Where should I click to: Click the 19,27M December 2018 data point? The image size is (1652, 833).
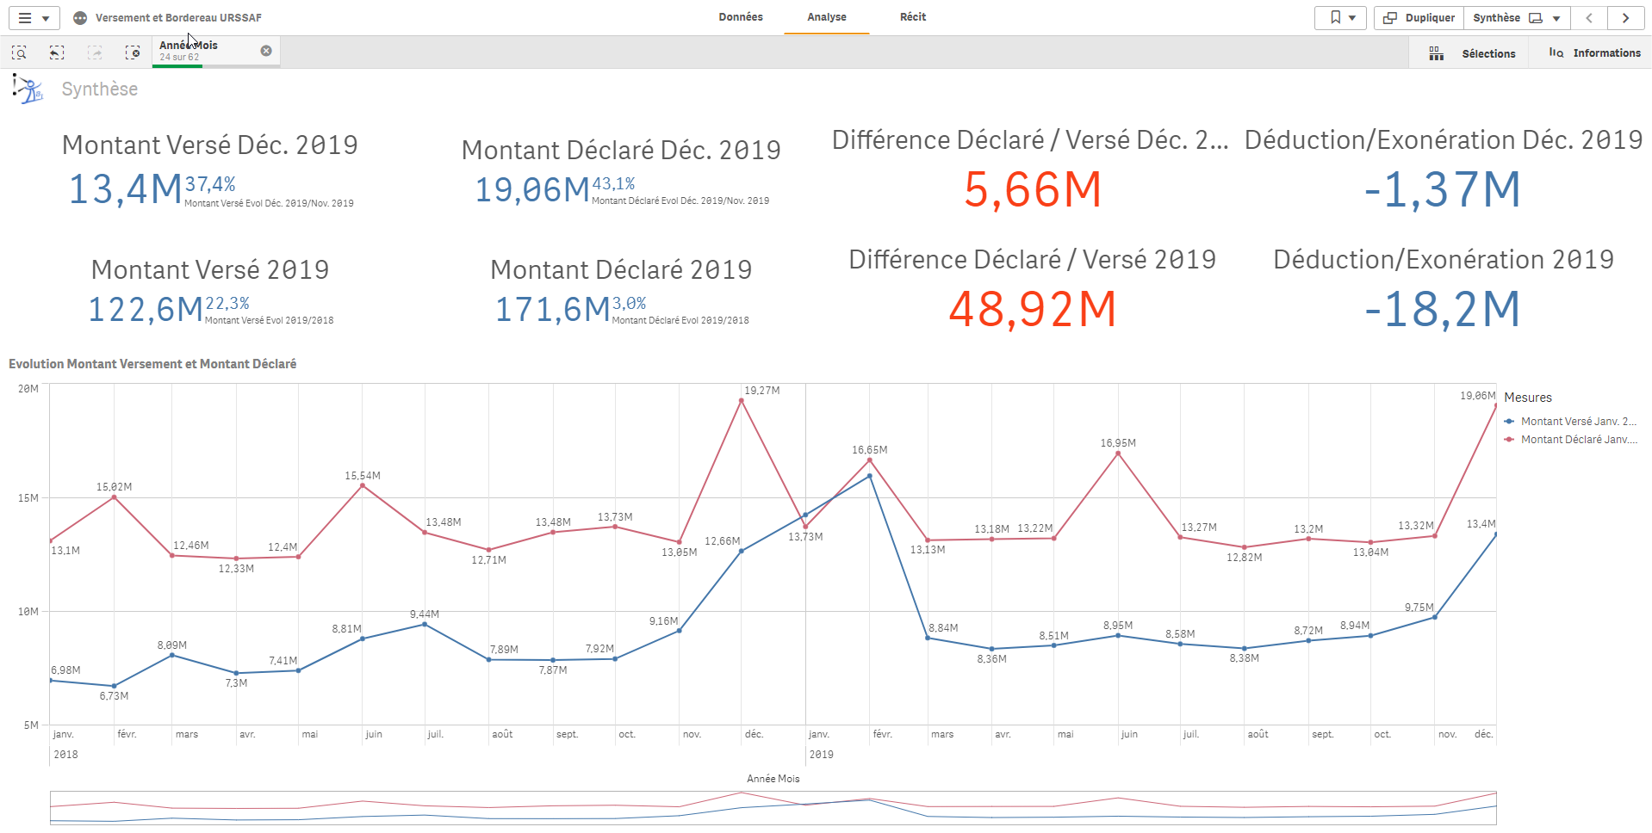742,401
